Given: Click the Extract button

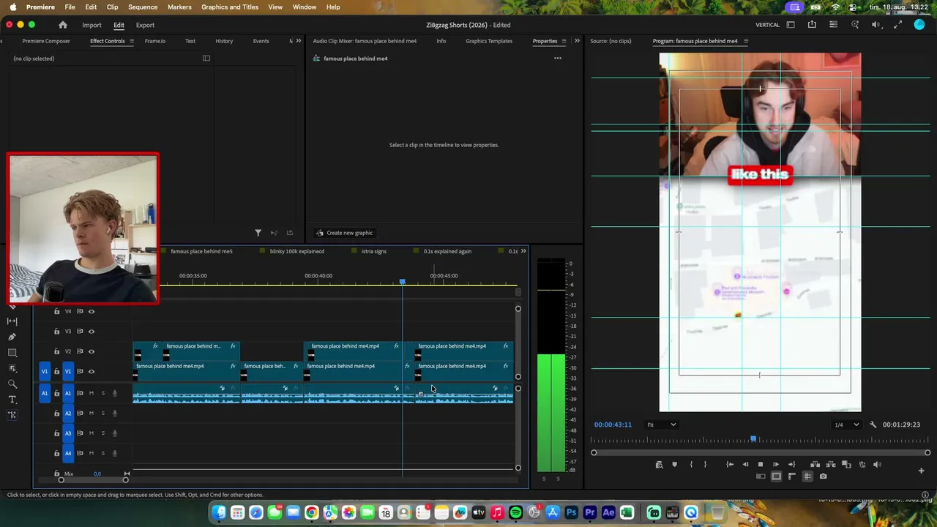Looking at the screenshot, I should coord(831,464).
